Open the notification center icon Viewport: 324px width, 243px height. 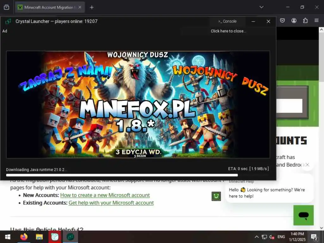pyautogui.click(x=314, y=237)
